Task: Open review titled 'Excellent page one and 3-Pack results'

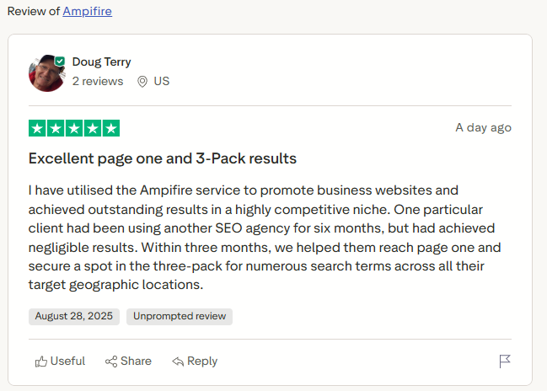Action: point(163,158)
